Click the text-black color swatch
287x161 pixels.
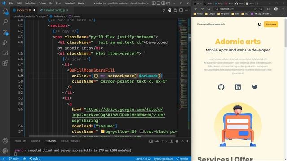(x=142, y=131)
